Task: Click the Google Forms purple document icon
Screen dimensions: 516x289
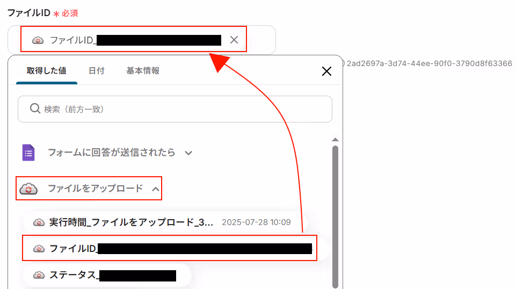Action: pos(28,153)
